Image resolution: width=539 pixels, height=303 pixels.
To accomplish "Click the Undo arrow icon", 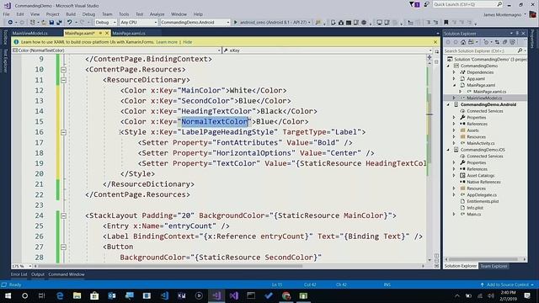I will tap(69, 23).
